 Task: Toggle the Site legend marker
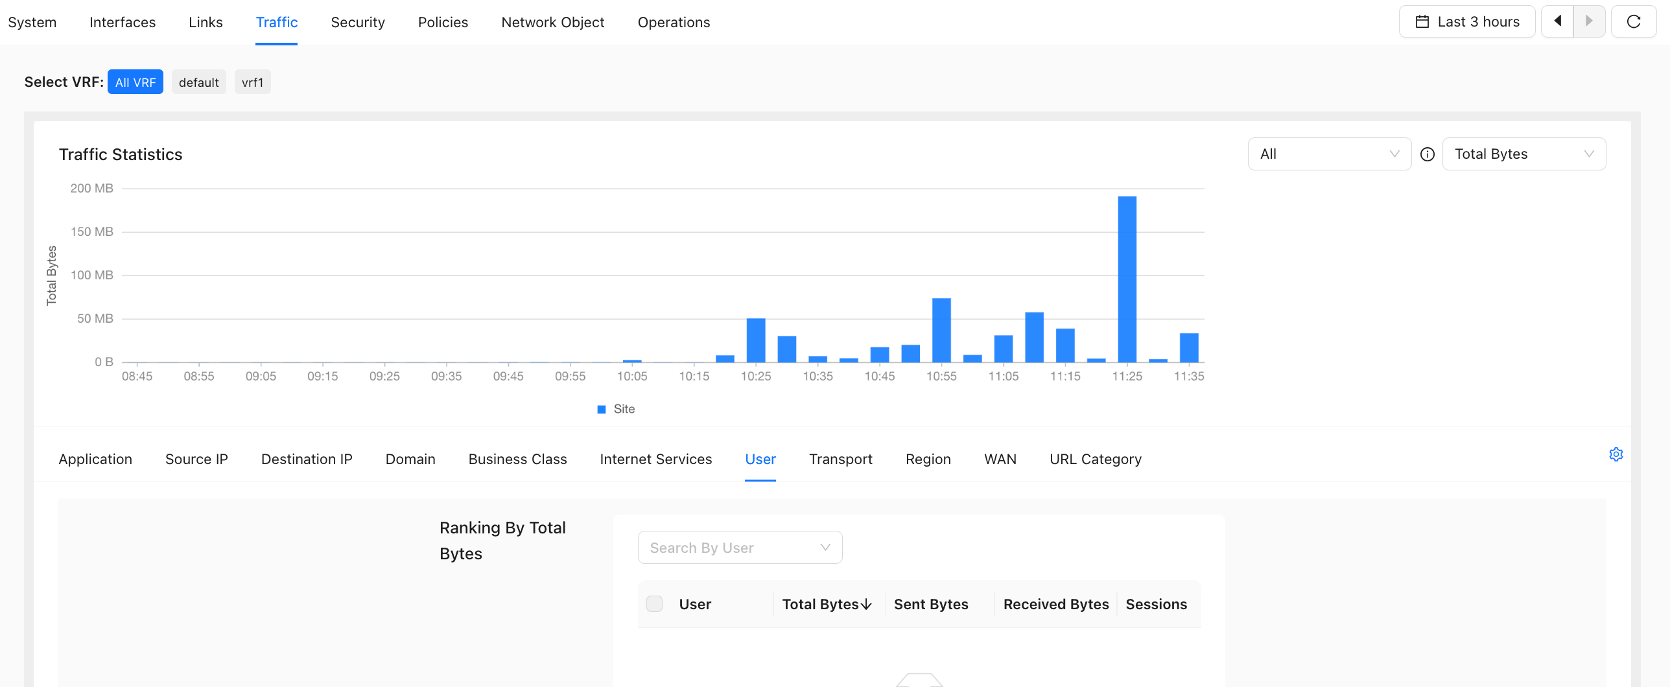pyautogui.click(x=602, y=409)
